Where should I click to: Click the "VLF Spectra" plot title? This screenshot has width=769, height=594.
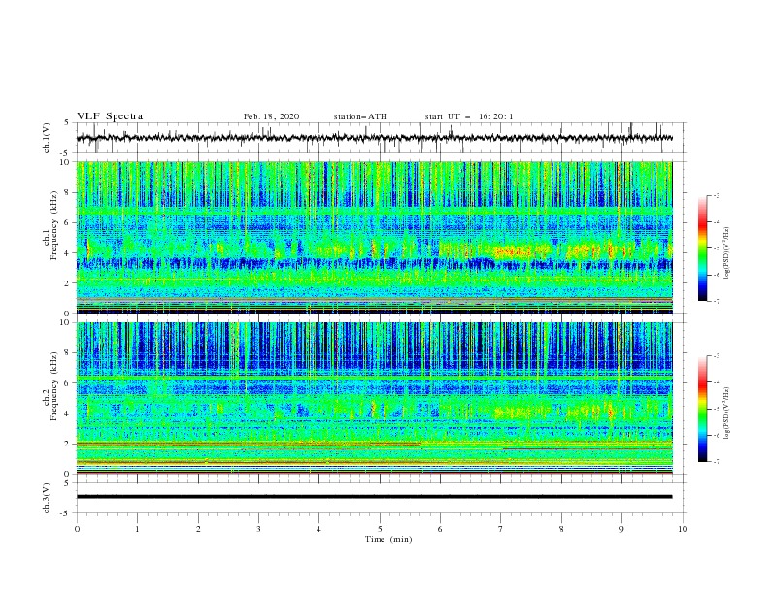pyautogui.click(x=110, y=116)
